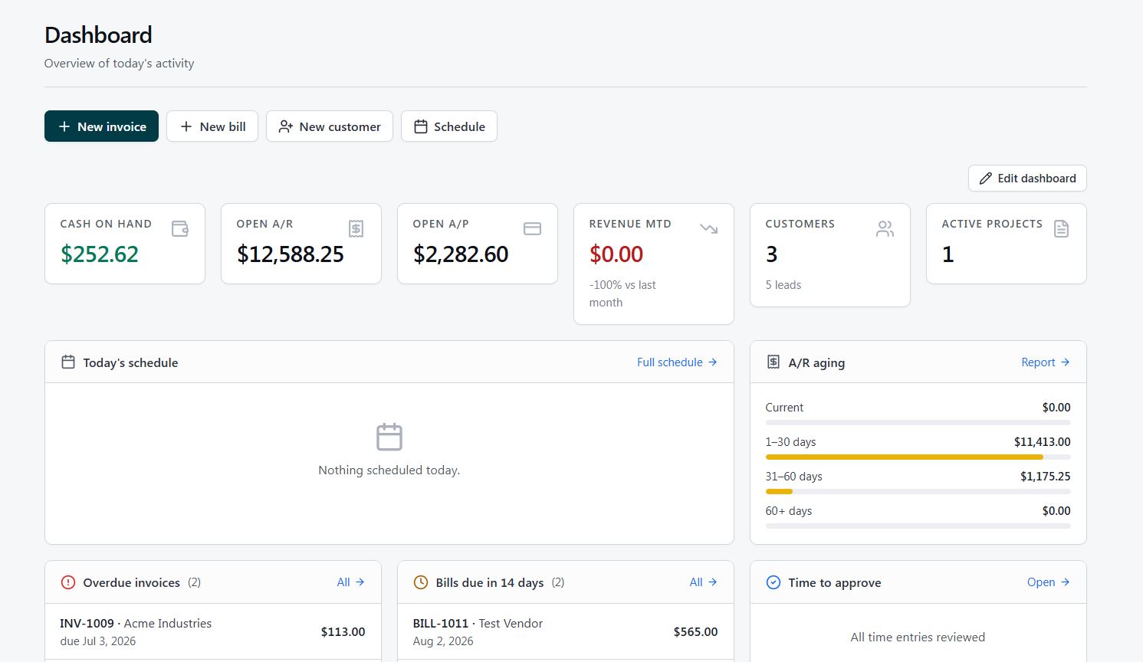Click the plus icon in New invoice
Viewport: 1143px width, 662px height.
[64, 126]
